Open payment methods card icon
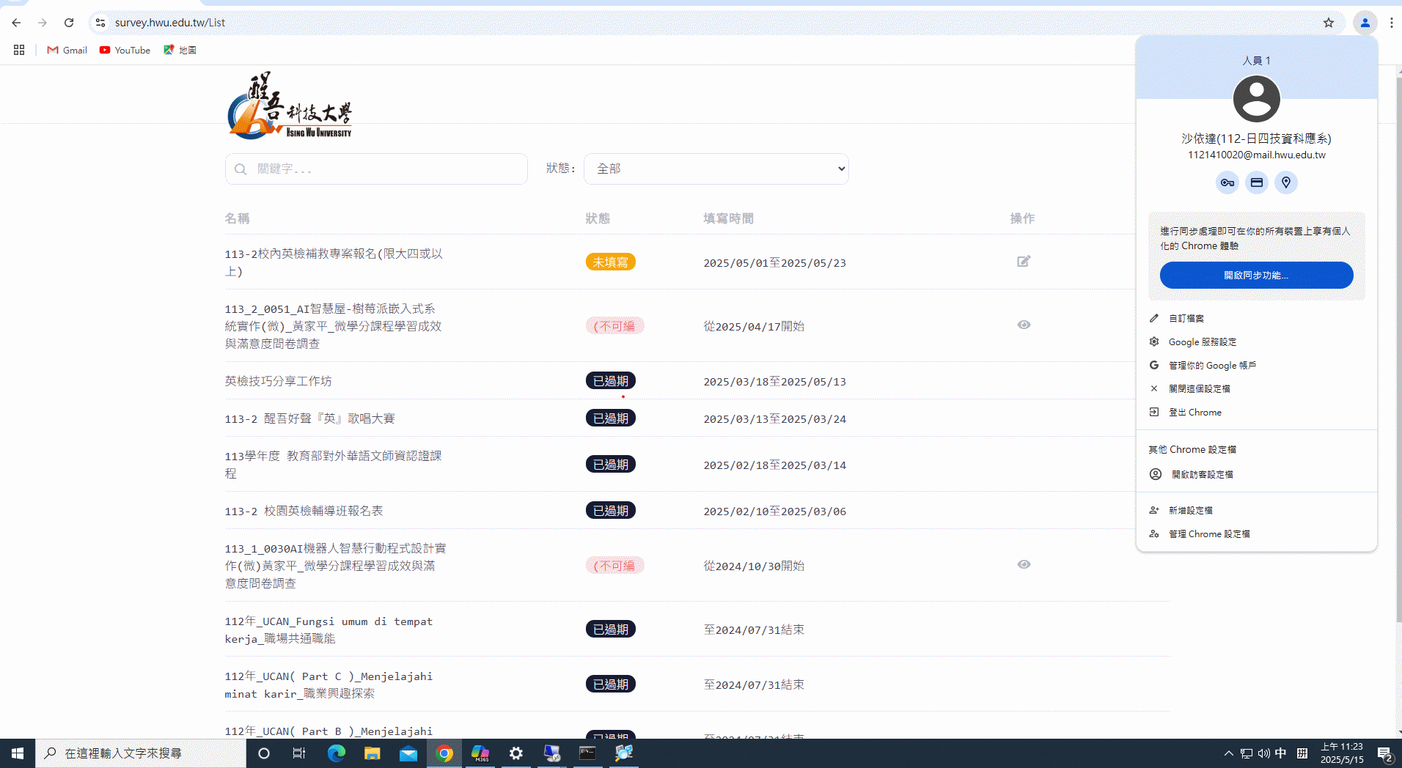1402x768 pixels. point(1256,182)
